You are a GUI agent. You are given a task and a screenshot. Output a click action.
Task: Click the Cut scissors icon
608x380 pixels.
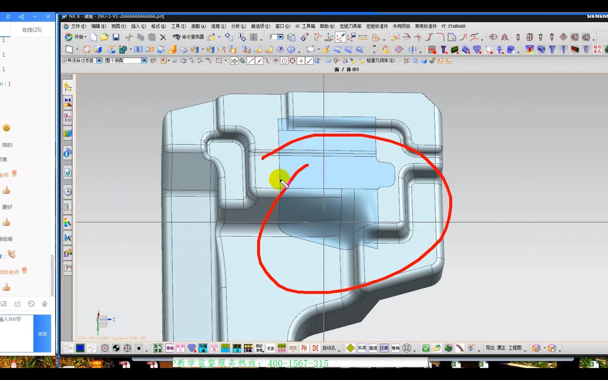[129, 37]
